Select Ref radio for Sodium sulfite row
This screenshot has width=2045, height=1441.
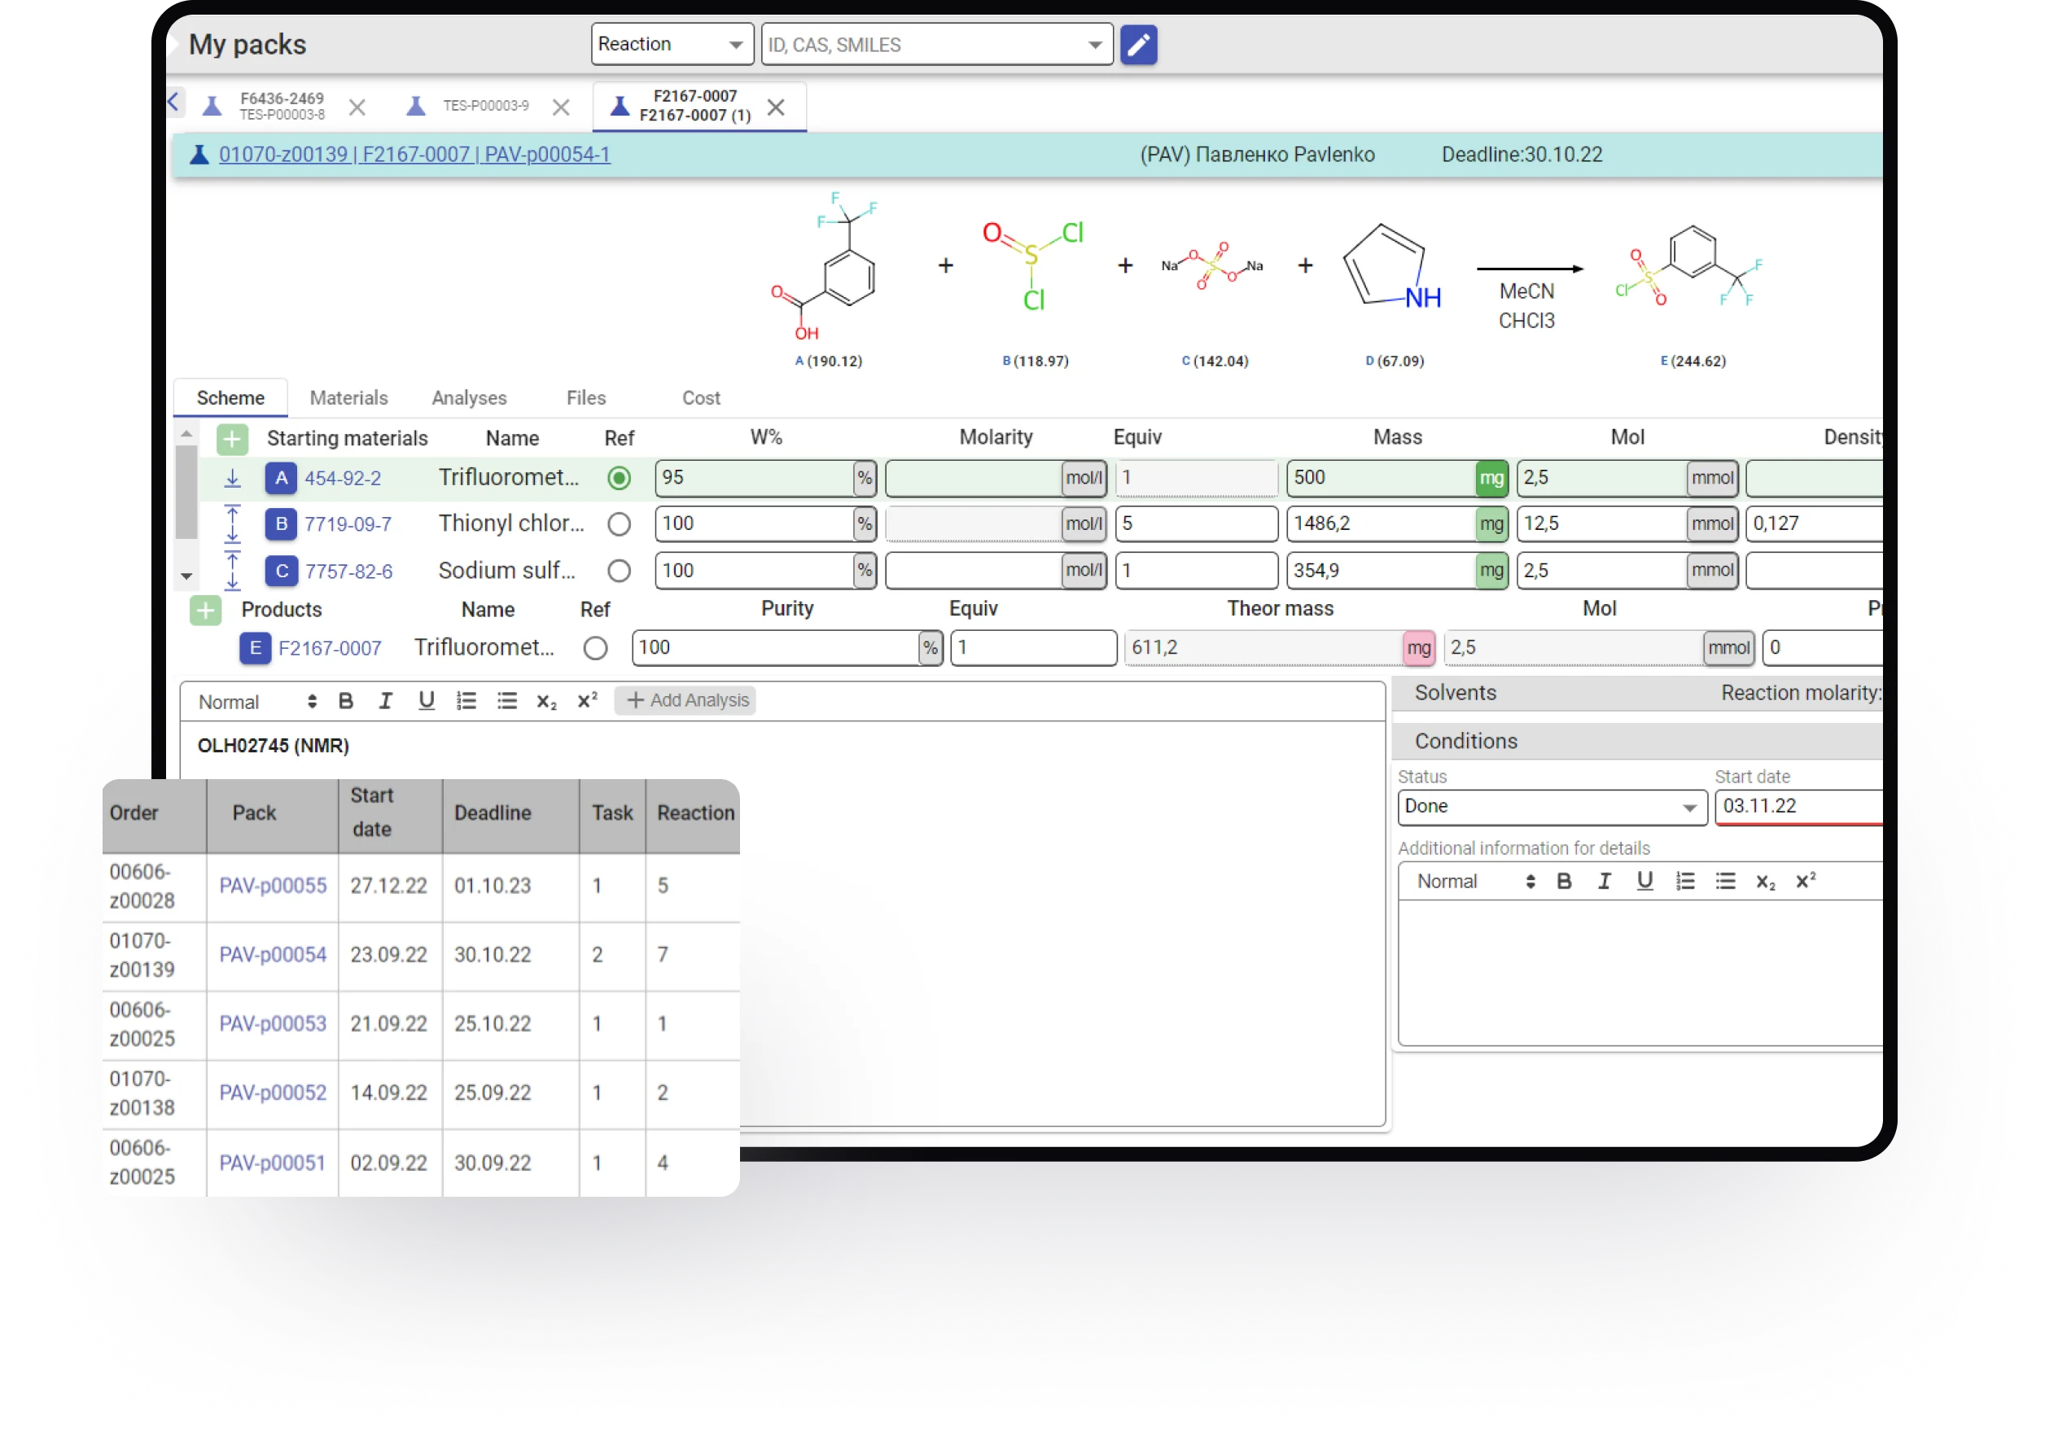[619, 571]
